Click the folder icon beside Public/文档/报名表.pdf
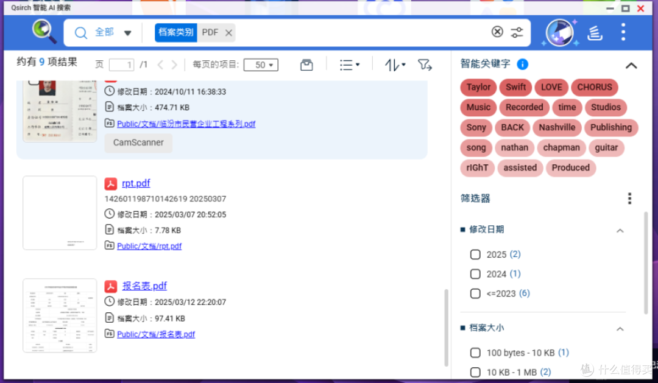 (x=109, y=334)
